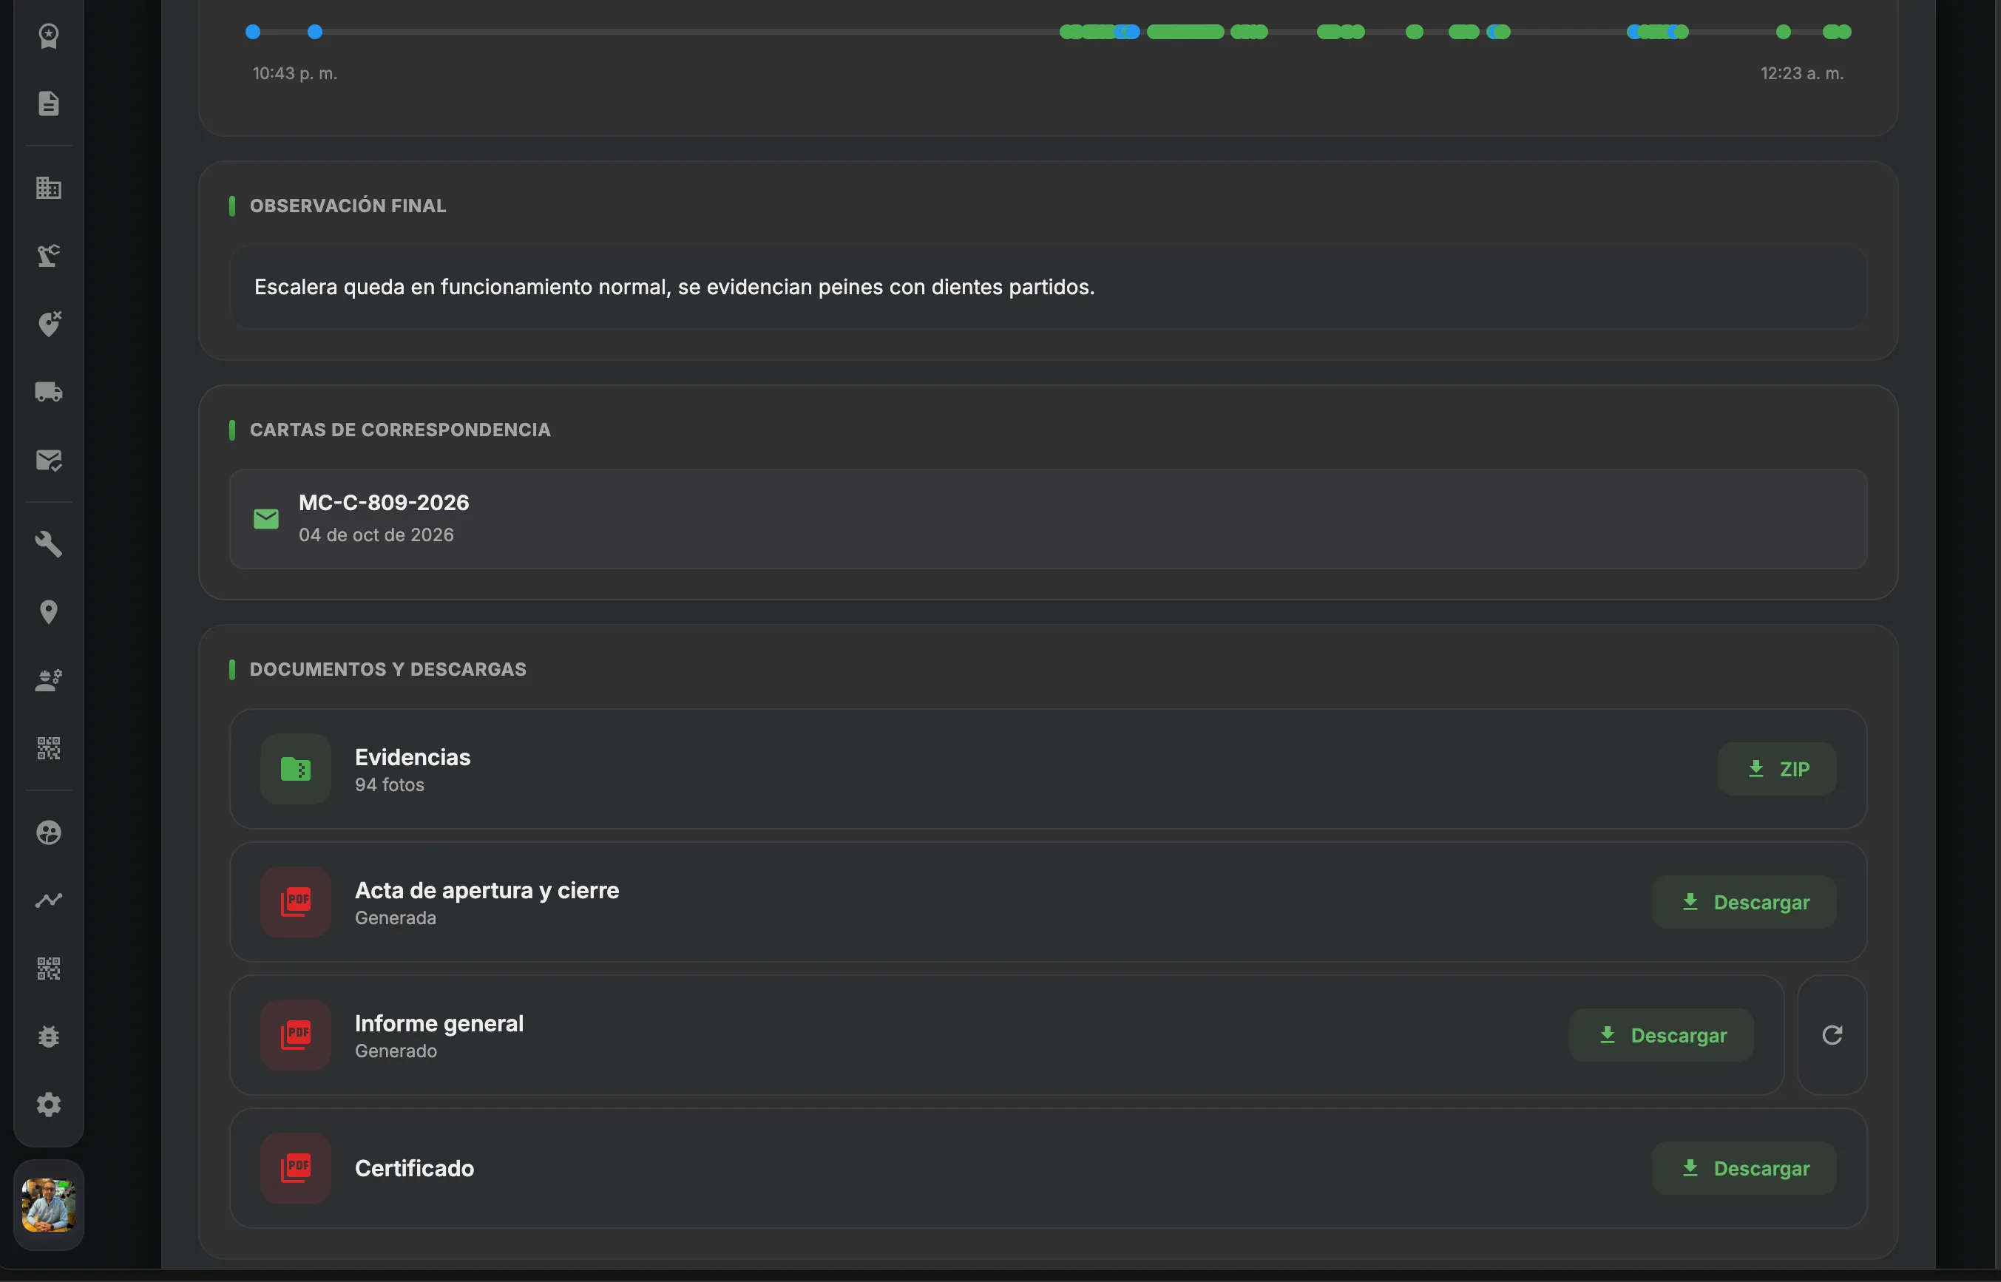Open the trend line analytics sidebar icon
The image size is (2001, 1282).
(48, 901)
